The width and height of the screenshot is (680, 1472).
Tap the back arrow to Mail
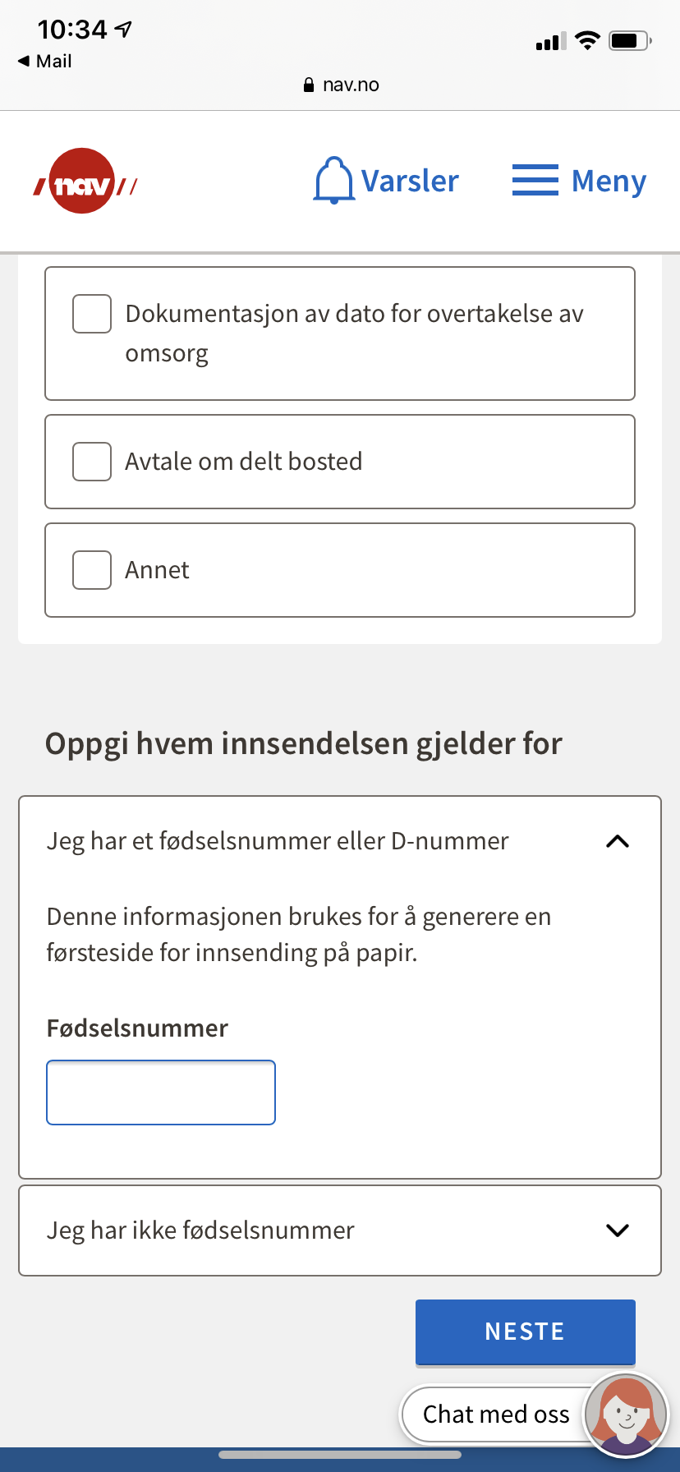coord(23,61)
